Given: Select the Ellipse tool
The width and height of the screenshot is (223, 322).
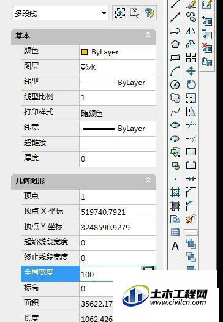Looking at the screenshot, I should (x=175, y=125).
